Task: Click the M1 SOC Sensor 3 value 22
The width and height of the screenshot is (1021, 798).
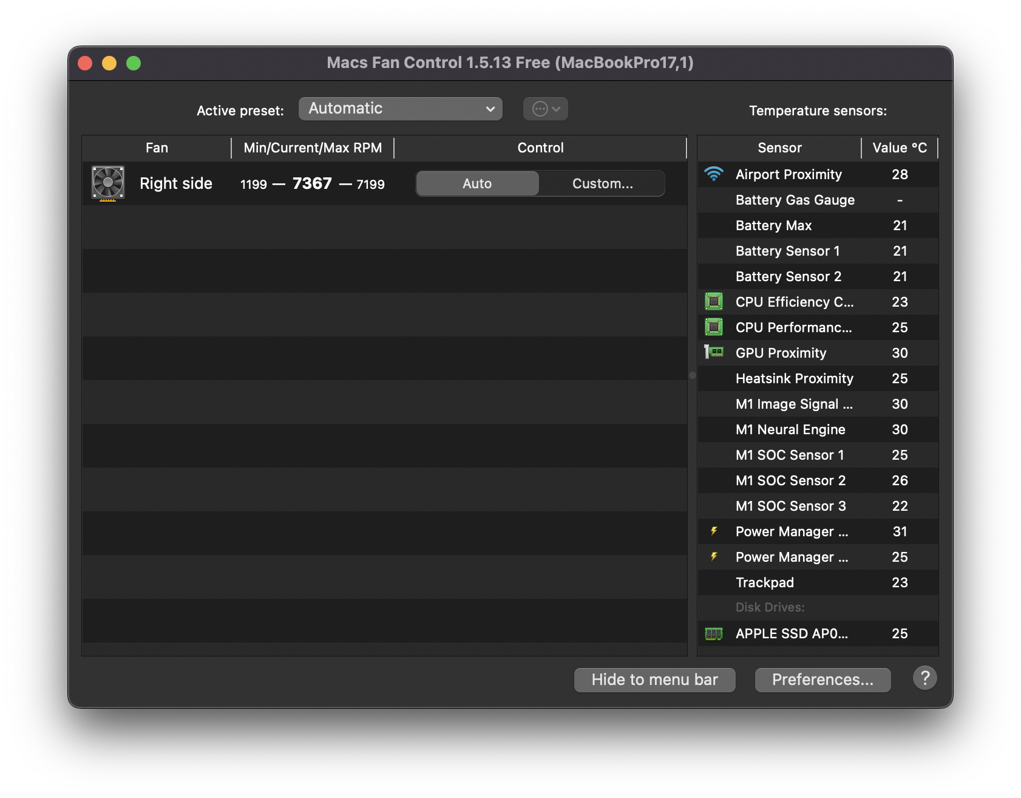Action: click(900, 506)
